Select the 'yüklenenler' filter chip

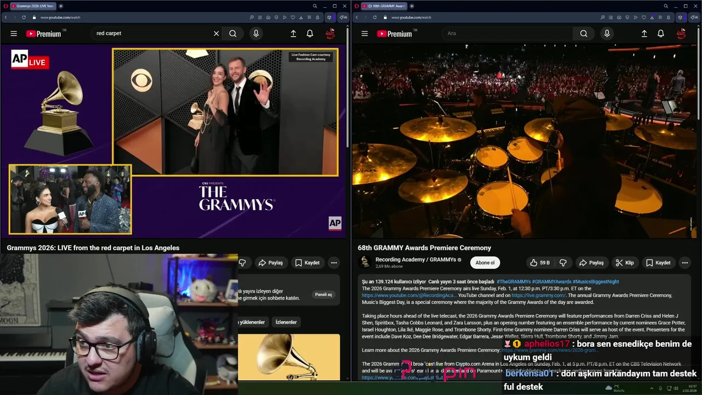[x=252, y=322]
